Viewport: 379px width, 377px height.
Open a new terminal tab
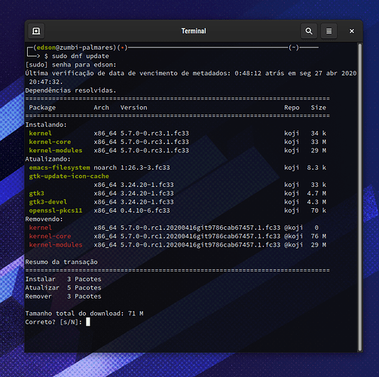coord(36,31)
